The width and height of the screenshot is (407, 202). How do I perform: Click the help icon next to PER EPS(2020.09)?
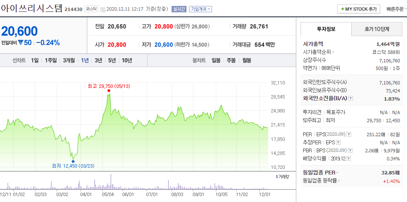click(x=349, y=134)
